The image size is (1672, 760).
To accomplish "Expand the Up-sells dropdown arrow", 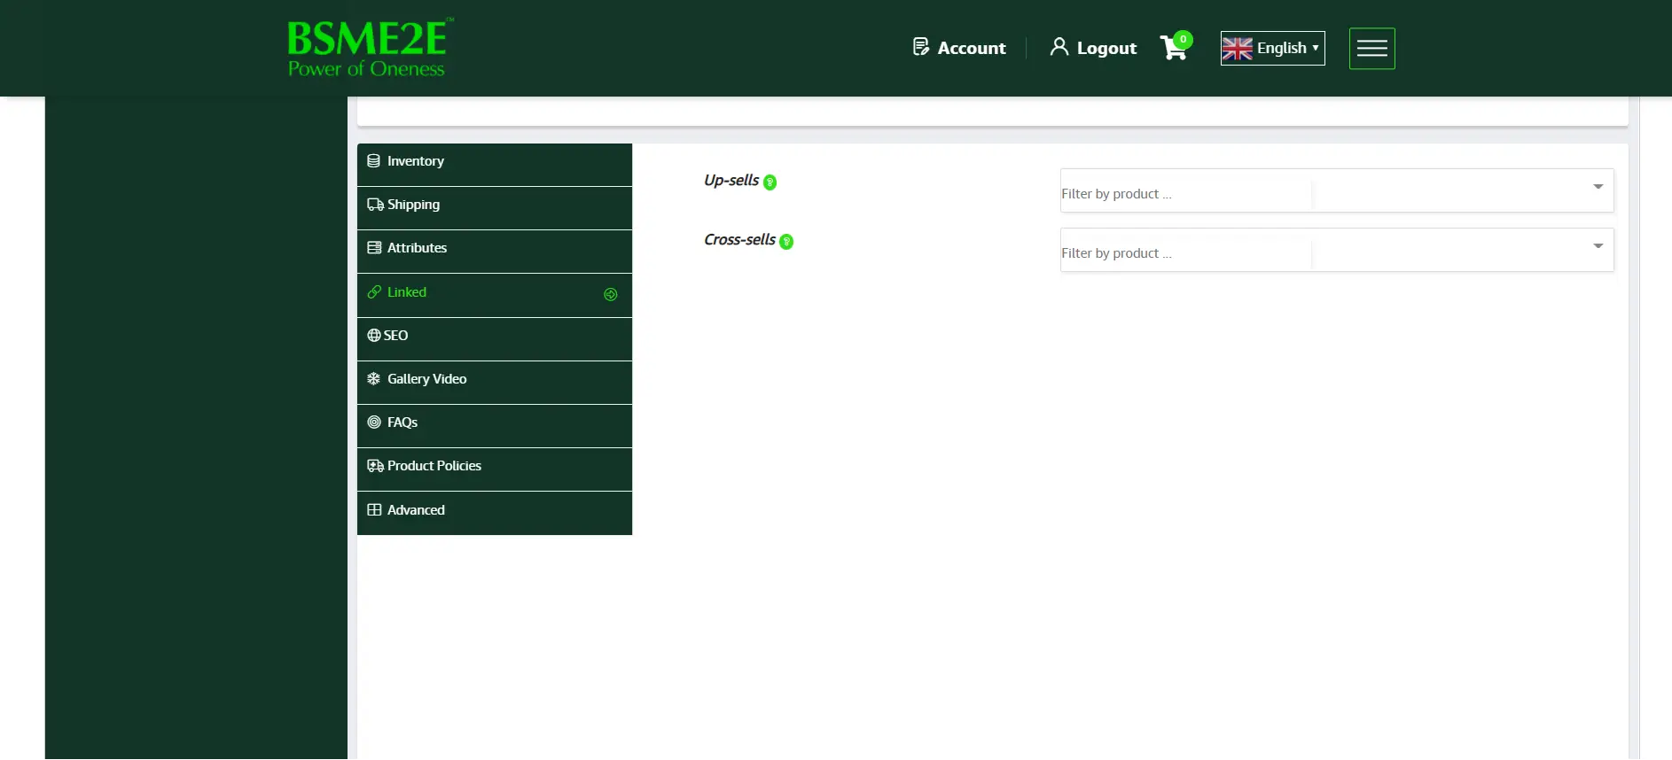I will [1598, 187].
